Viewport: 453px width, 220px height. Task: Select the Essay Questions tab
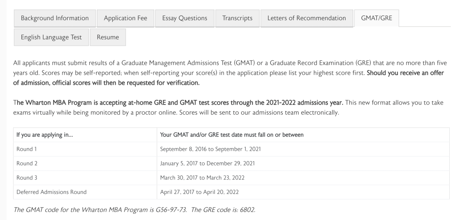click(x=185, y=18)
